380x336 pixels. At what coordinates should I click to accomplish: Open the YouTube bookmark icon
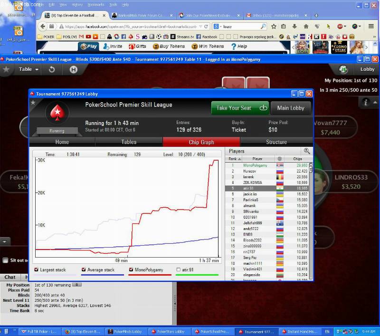(x=88, y=37)
